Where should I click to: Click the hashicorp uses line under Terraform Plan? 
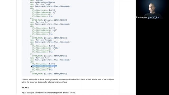[x=50, y=60]
